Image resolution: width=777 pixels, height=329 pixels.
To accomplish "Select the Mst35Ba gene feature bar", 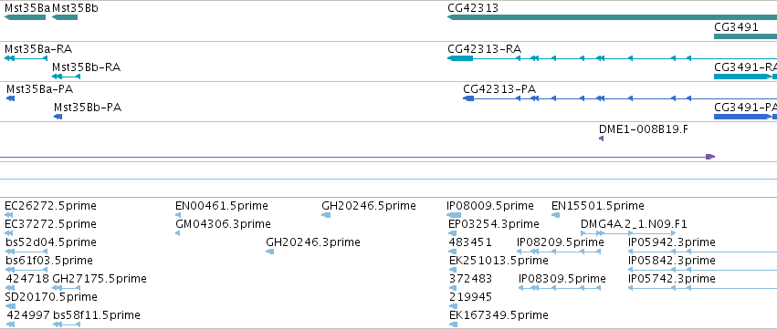I will [25, 17].
